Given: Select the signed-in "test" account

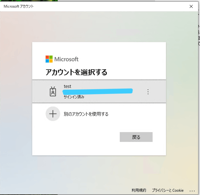Looking at the screenshot, I should (x=99, y=92).
